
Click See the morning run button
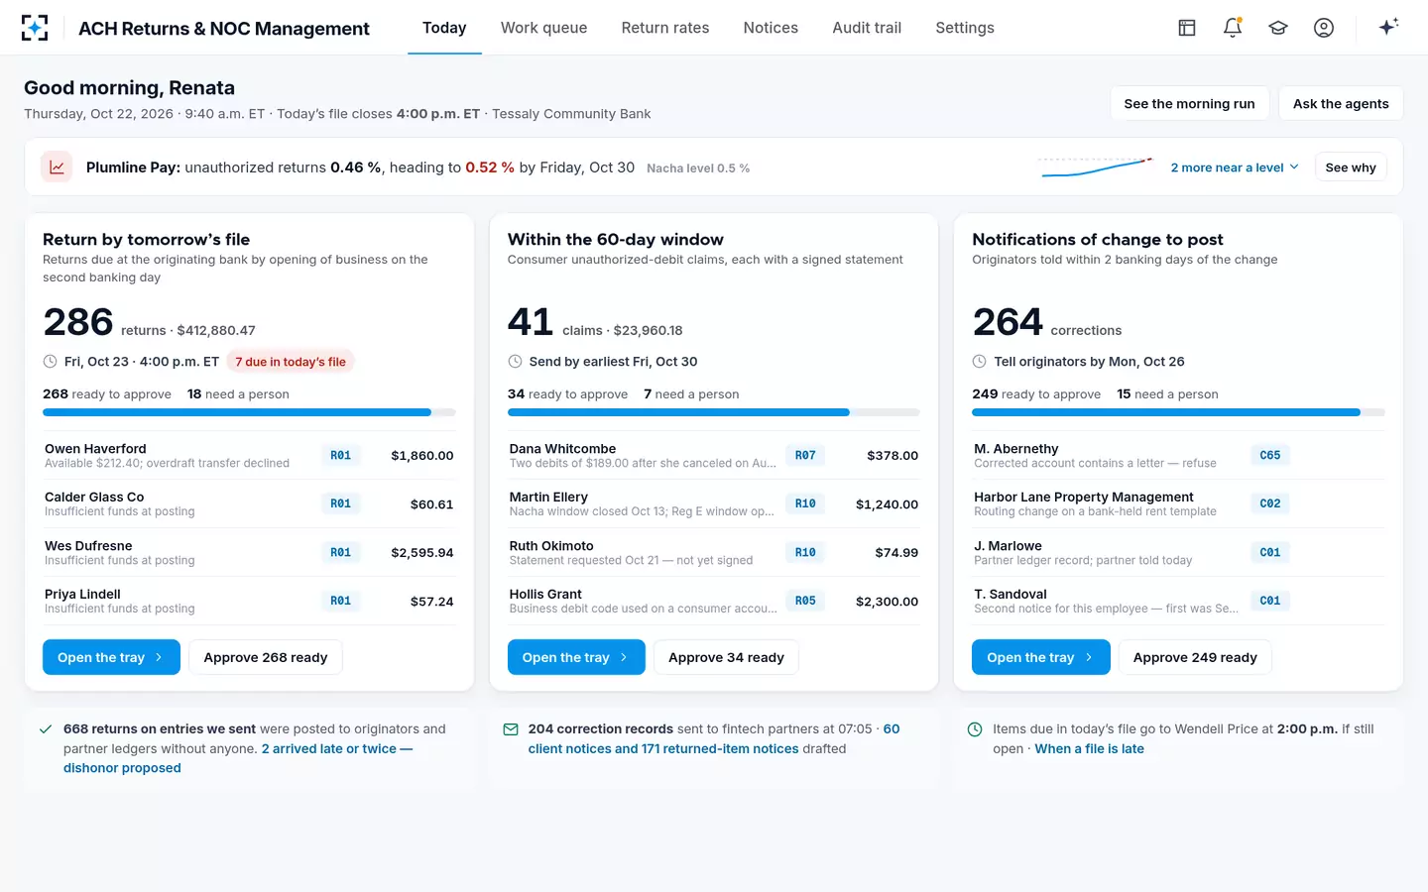tap(1189, 104)
